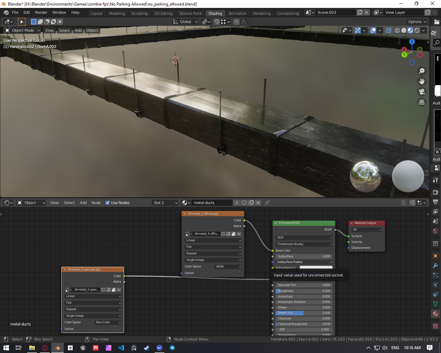441x353 pixels.
Task: Switch to the Compositing workspace tab
Action: [288, 13]
